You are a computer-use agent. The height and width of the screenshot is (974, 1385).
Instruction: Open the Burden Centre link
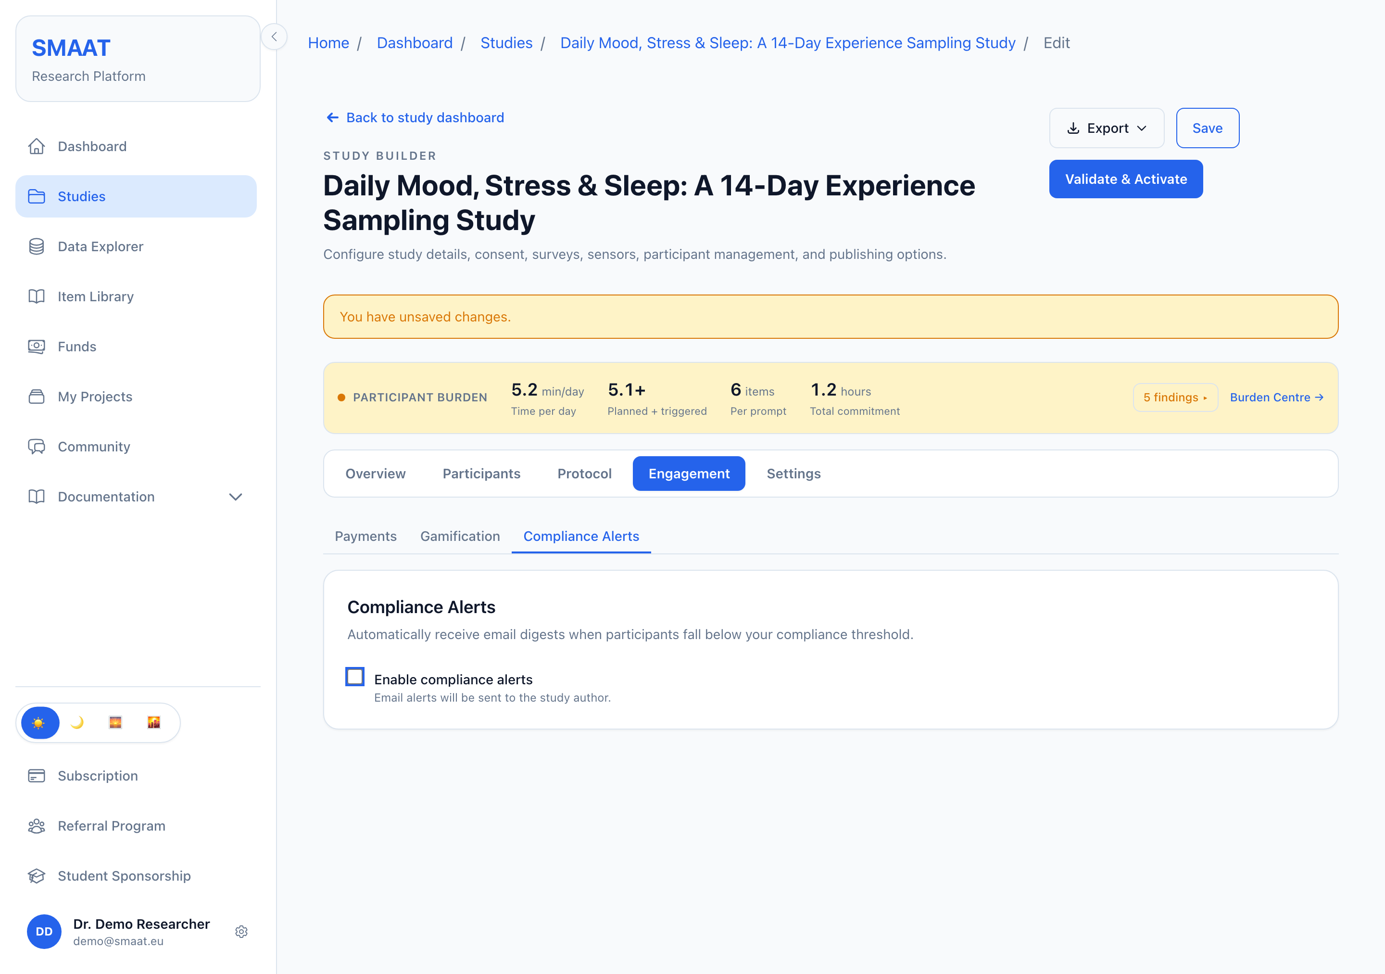(x=1276, y=397)
